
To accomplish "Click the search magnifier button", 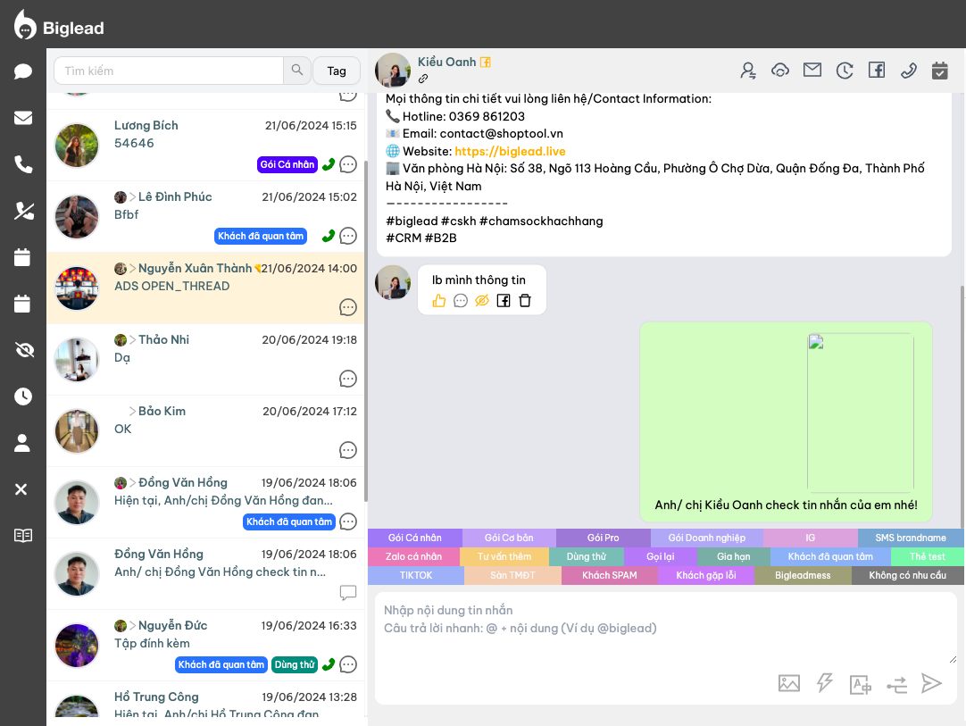I will [x=296, y=71].
